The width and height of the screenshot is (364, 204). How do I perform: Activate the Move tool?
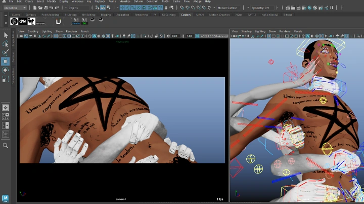6,61
